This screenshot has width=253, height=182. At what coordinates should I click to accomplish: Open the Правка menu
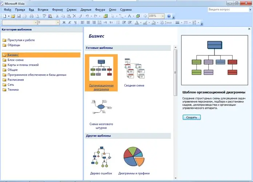(20, 10)
